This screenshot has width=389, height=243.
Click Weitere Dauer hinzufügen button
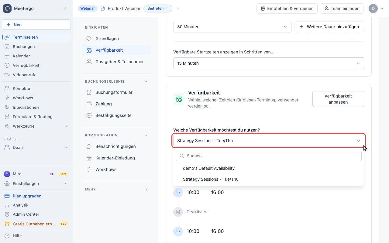(x=329, y=27)
